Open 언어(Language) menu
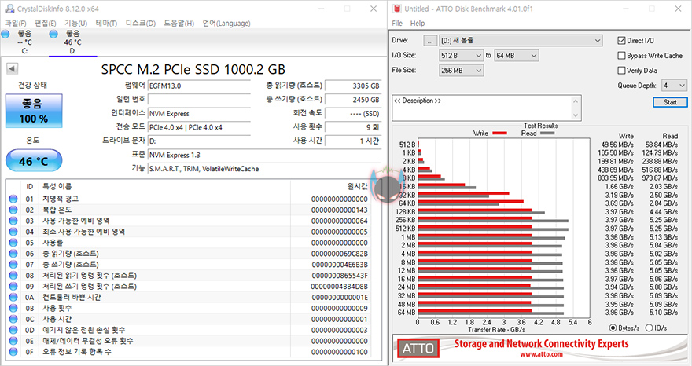The height and width of the screenshot is (366, 692). [x=226, y=24]
